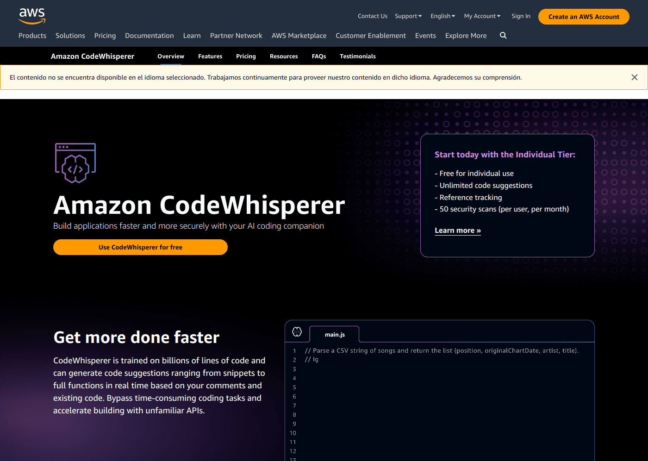
Task: Click line number 5 in code editor
Action: pos(294,387)
